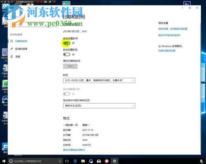Open the 更改日期和时间格式 link
Image resolution: width=206 pixels, height=164 pixels.
(x=74, y=150)
